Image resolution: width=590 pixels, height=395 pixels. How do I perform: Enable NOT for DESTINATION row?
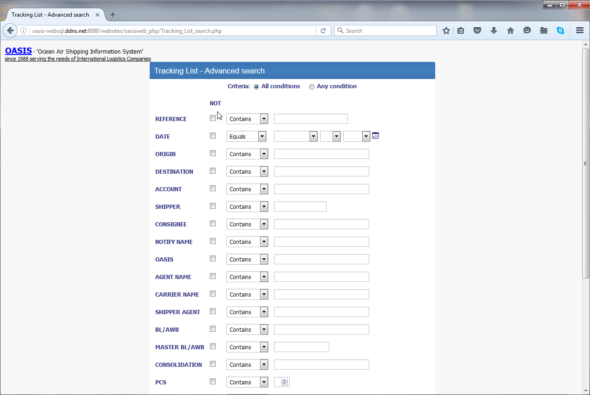(x=213, y=171)
